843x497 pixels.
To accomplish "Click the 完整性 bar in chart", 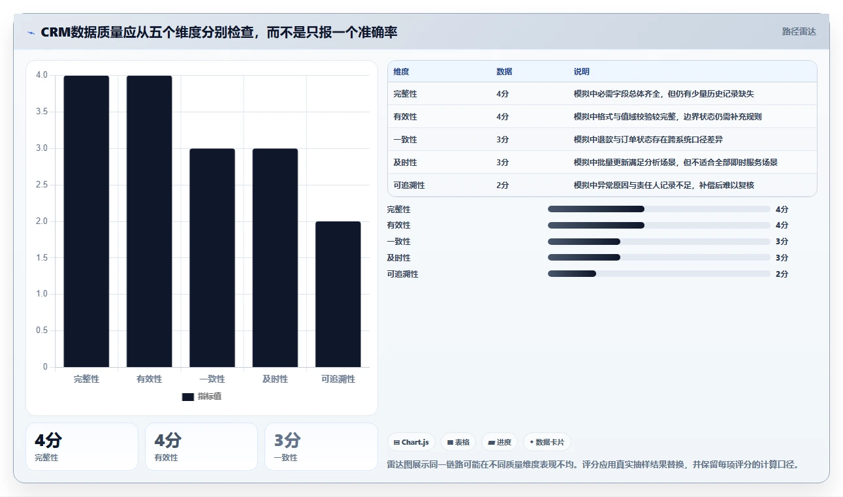I will [x=86, y=221].
